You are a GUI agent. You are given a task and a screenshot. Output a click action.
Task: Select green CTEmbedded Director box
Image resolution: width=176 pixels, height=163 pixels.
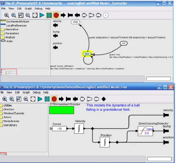point(62,110)
